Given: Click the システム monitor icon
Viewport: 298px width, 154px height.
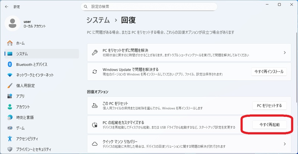Looking at the screenshot, I should click(10, 54).
